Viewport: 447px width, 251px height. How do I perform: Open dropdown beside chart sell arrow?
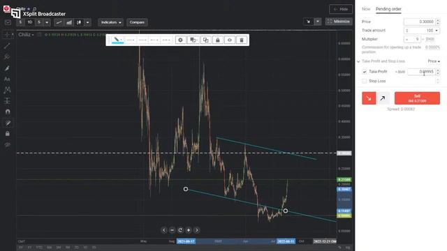click(x=318, y=22)
